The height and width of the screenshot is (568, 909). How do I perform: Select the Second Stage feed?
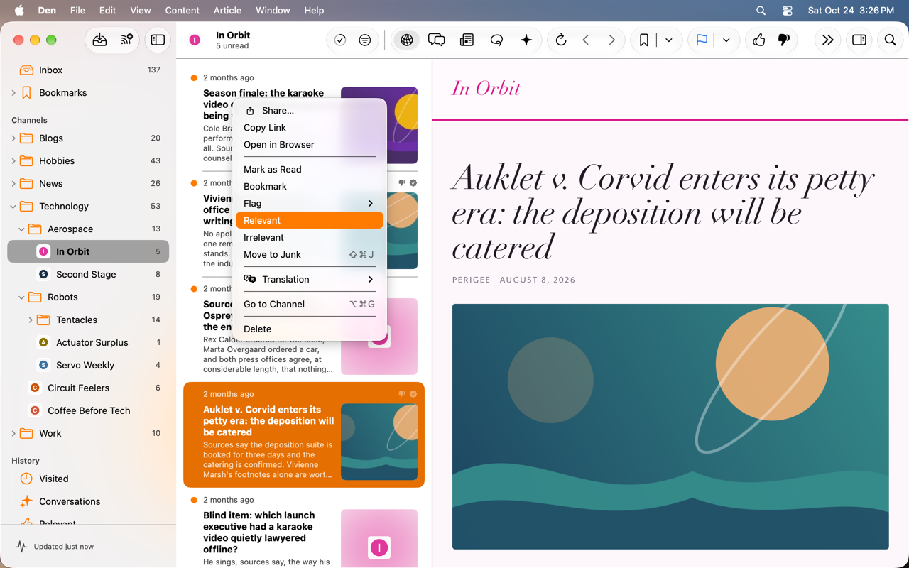[88, 275]
